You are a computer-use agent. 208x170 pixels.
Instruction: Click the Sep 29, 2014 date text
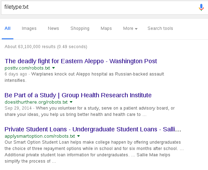(x=18, y=108)
